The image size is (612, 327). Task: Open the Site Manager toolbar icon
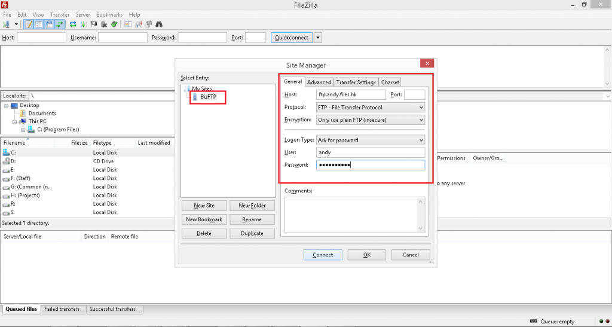point(7,24)
